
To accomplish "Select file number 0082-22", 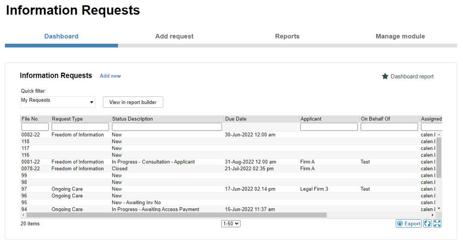I will tap(30, 135).
